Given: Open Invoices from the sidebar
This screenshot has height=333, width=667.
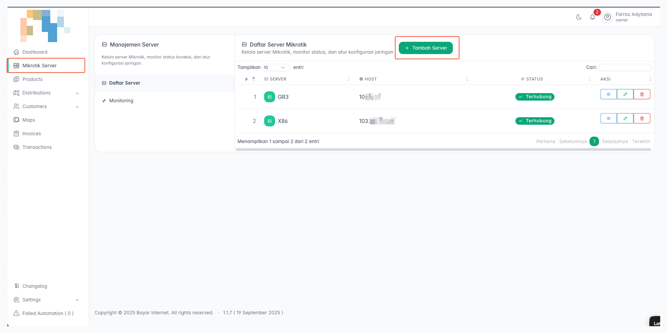Looking at the screenshot, I should (x=32, y=134).
